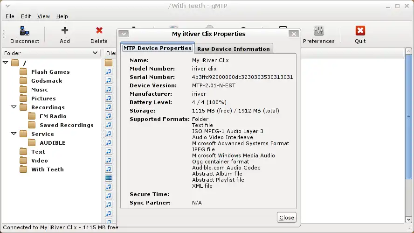
Task: Click the 'MTP-2.01-N-EST' device version value
Action: click(x=214, y=85)
